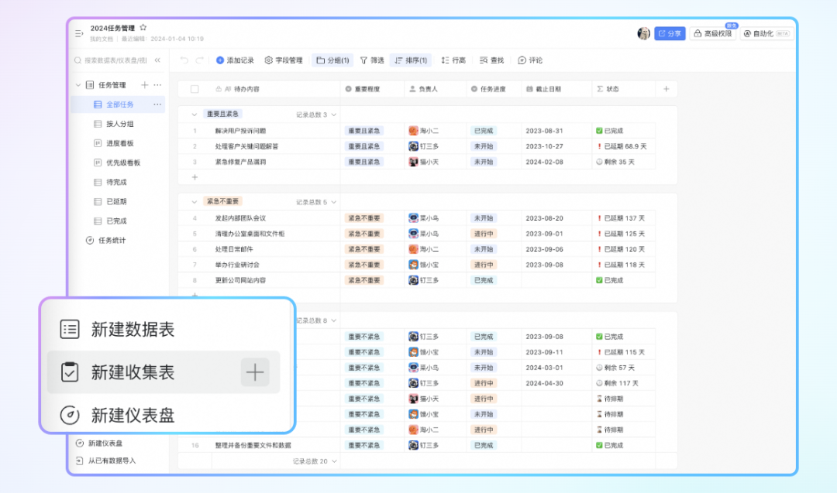837x493 pixels.
Task: Collapse the sidebar with the double-chevron icon
Action: click(x=157, y=60)
